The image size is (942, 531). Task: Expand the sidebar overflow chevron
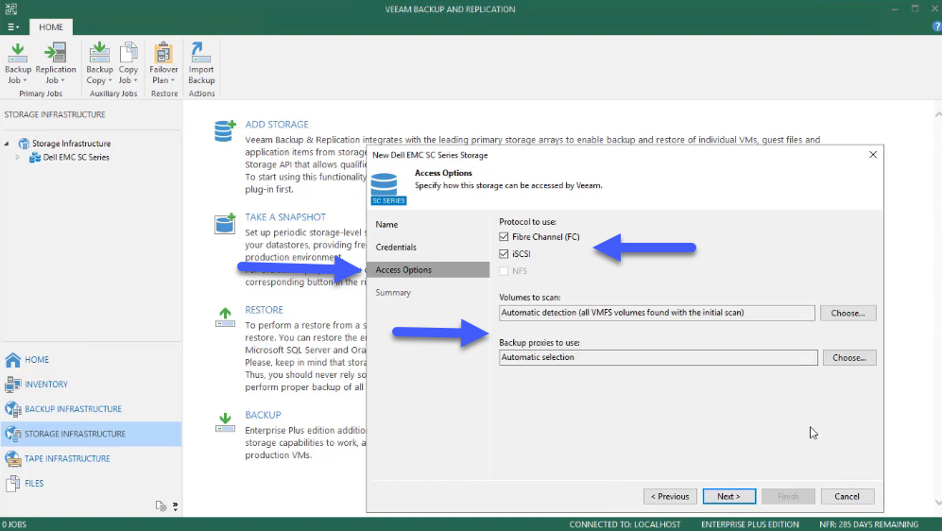coord(175,506)
